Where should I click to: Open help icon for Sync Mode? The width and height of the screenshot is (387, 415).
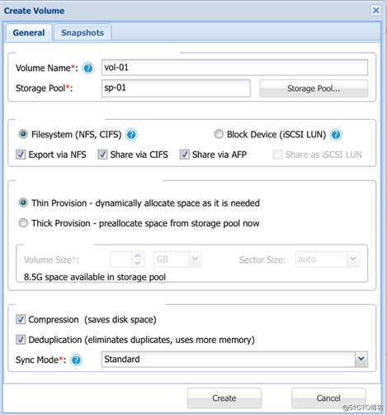[x=76, y=360]
